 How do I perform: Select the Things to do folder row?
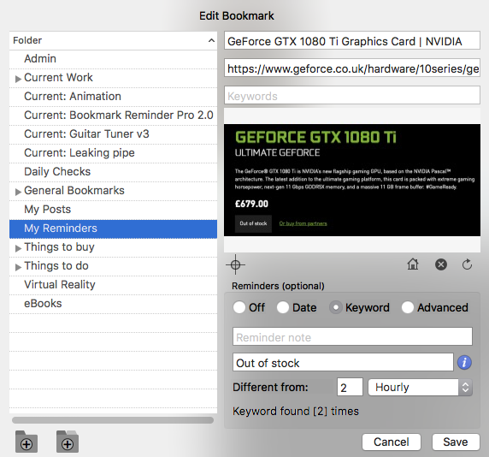click(x=113, y=266)
